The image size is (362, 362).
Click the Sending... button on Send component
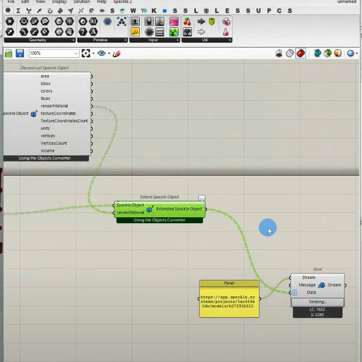click(x=318, y=302)
